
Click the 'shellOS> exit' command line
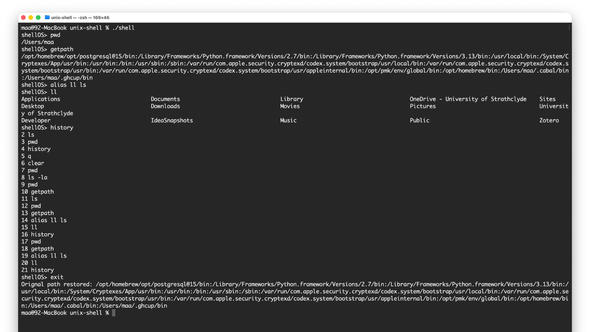coord(42,277)
